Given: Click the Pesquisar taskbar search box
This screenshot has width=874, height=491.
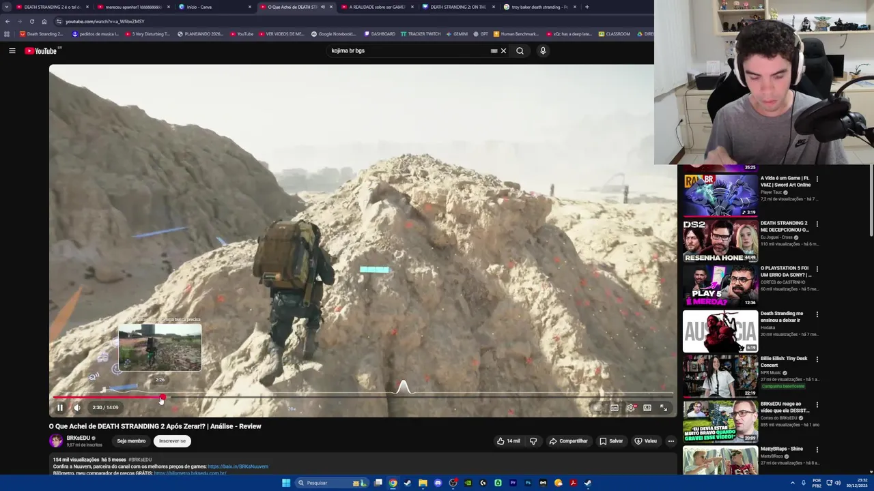Looking at the screenshot, I should (333, 483).
